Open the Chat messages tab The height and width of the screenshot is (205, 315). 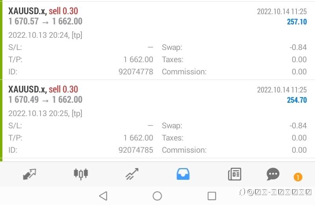point(273,174)
